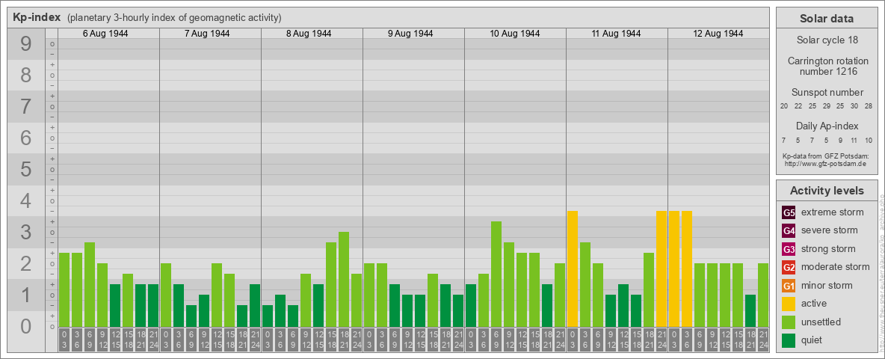885x359 pixels.
Task: Open the gfz-potsdam.de URL link
Action: (x=827, y=163)
